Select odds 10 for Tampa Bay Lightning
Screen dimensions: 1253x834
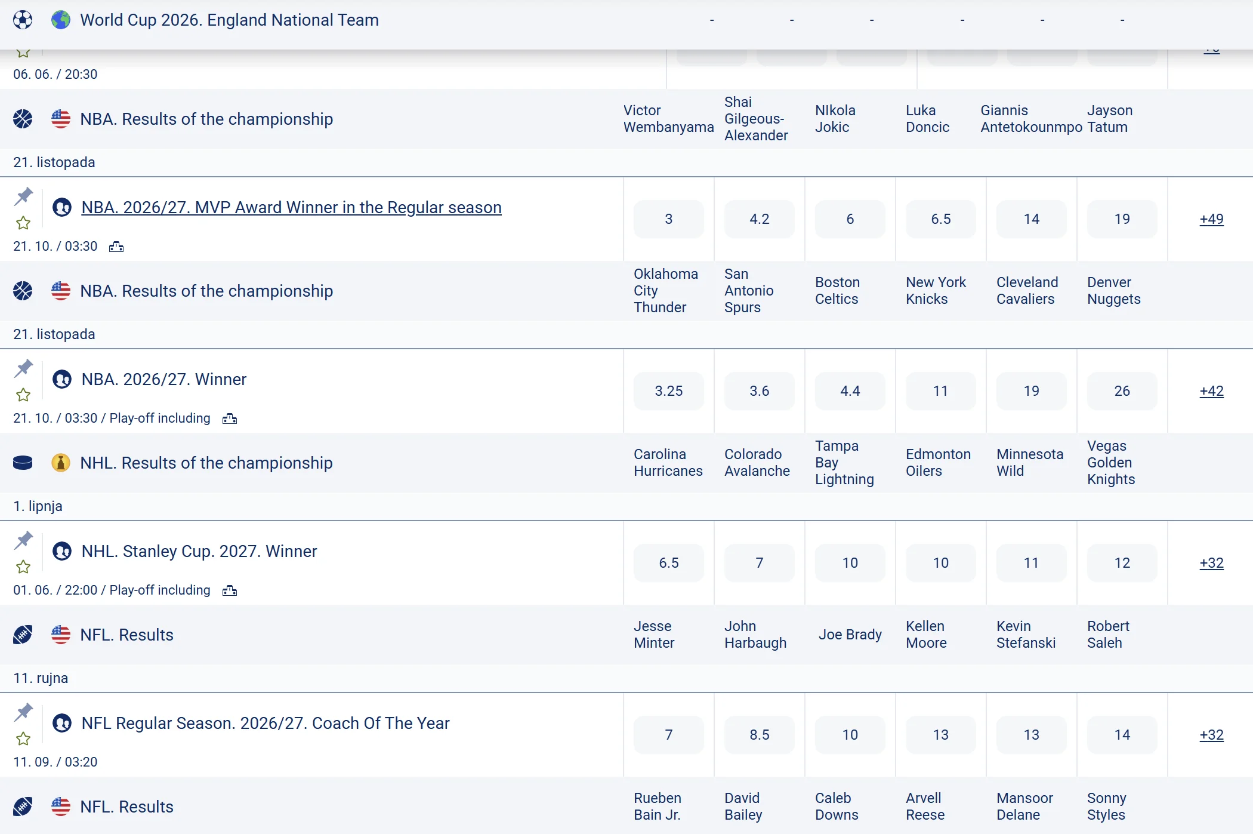[850, 563]
